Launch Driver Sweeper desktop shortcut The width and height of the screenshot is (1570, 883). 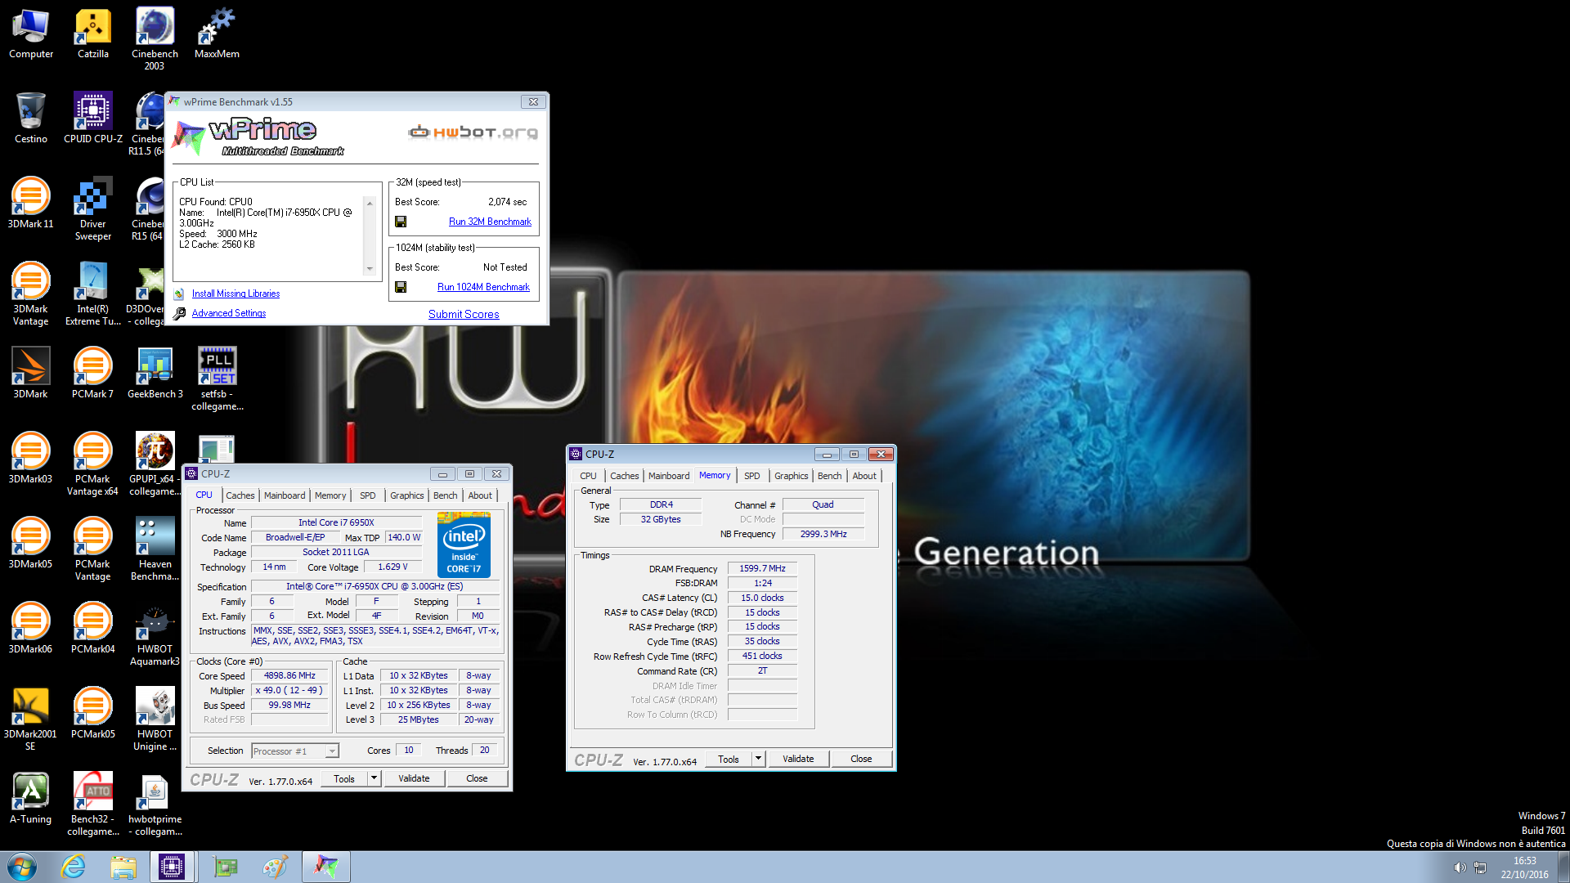coord(93,209)
